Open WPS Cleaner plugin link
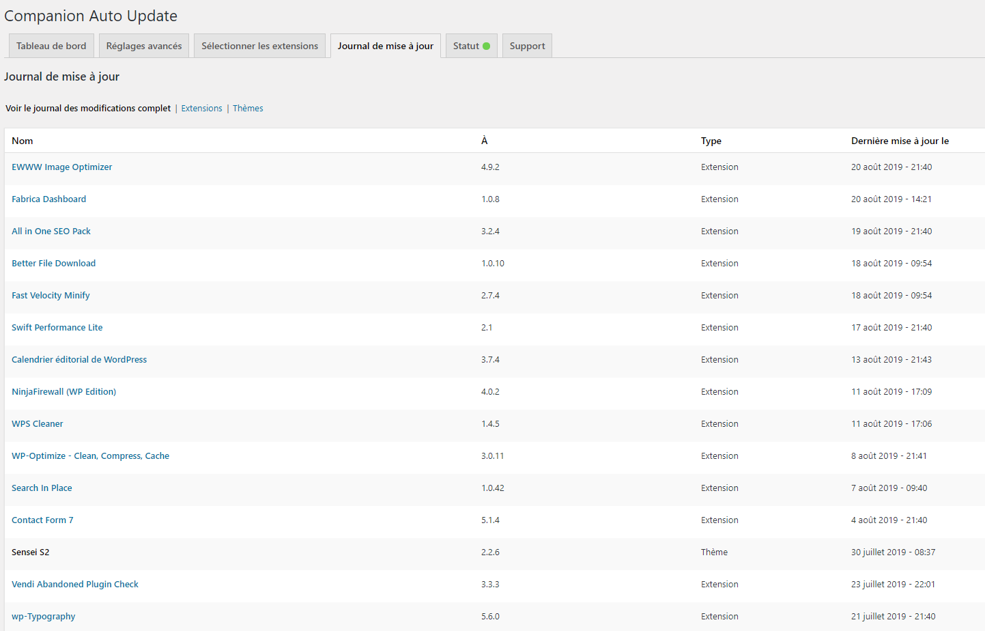 coord(37,423)
